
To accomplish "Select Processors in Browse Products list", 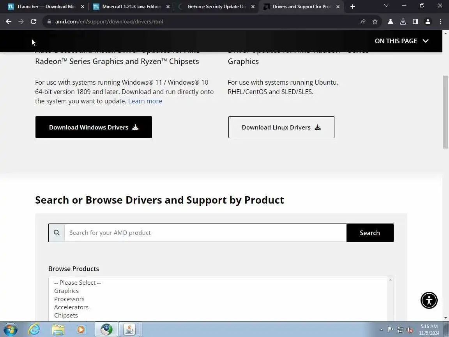I will 69,299.
